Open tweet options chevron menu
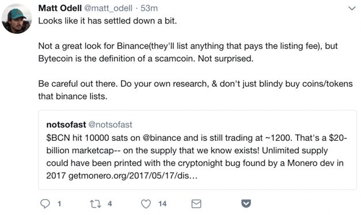This screenshot has height=215, width=361. (352, 9)
